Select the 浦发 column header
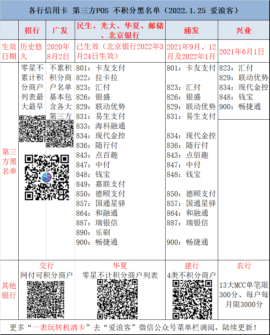This screenshot has width=270, height=335. pos(192,30)
